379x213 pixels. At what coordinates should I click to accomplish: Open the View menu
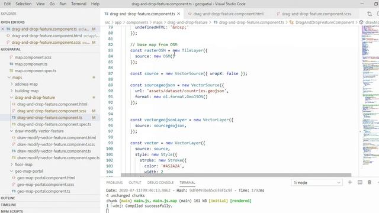[40, 4]
